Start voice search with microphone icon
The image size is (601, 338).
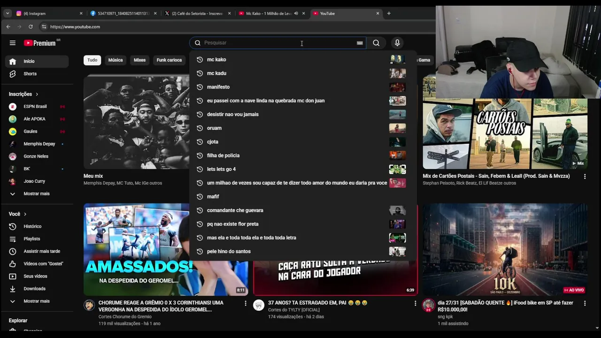[397, 43]
